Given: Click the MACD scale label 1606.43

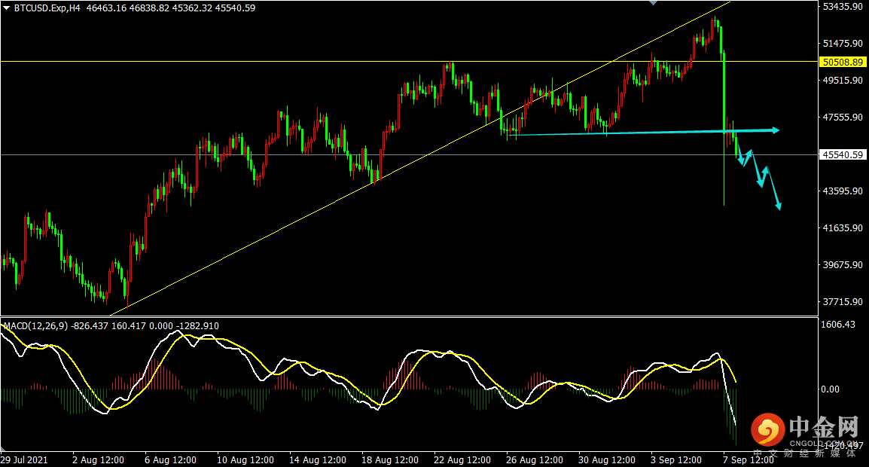Looking at the screenshot, I should coord(838,325).
